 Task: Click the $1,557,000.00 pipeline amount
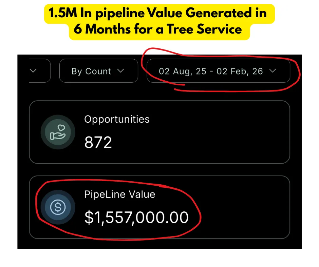pos(136,218)
